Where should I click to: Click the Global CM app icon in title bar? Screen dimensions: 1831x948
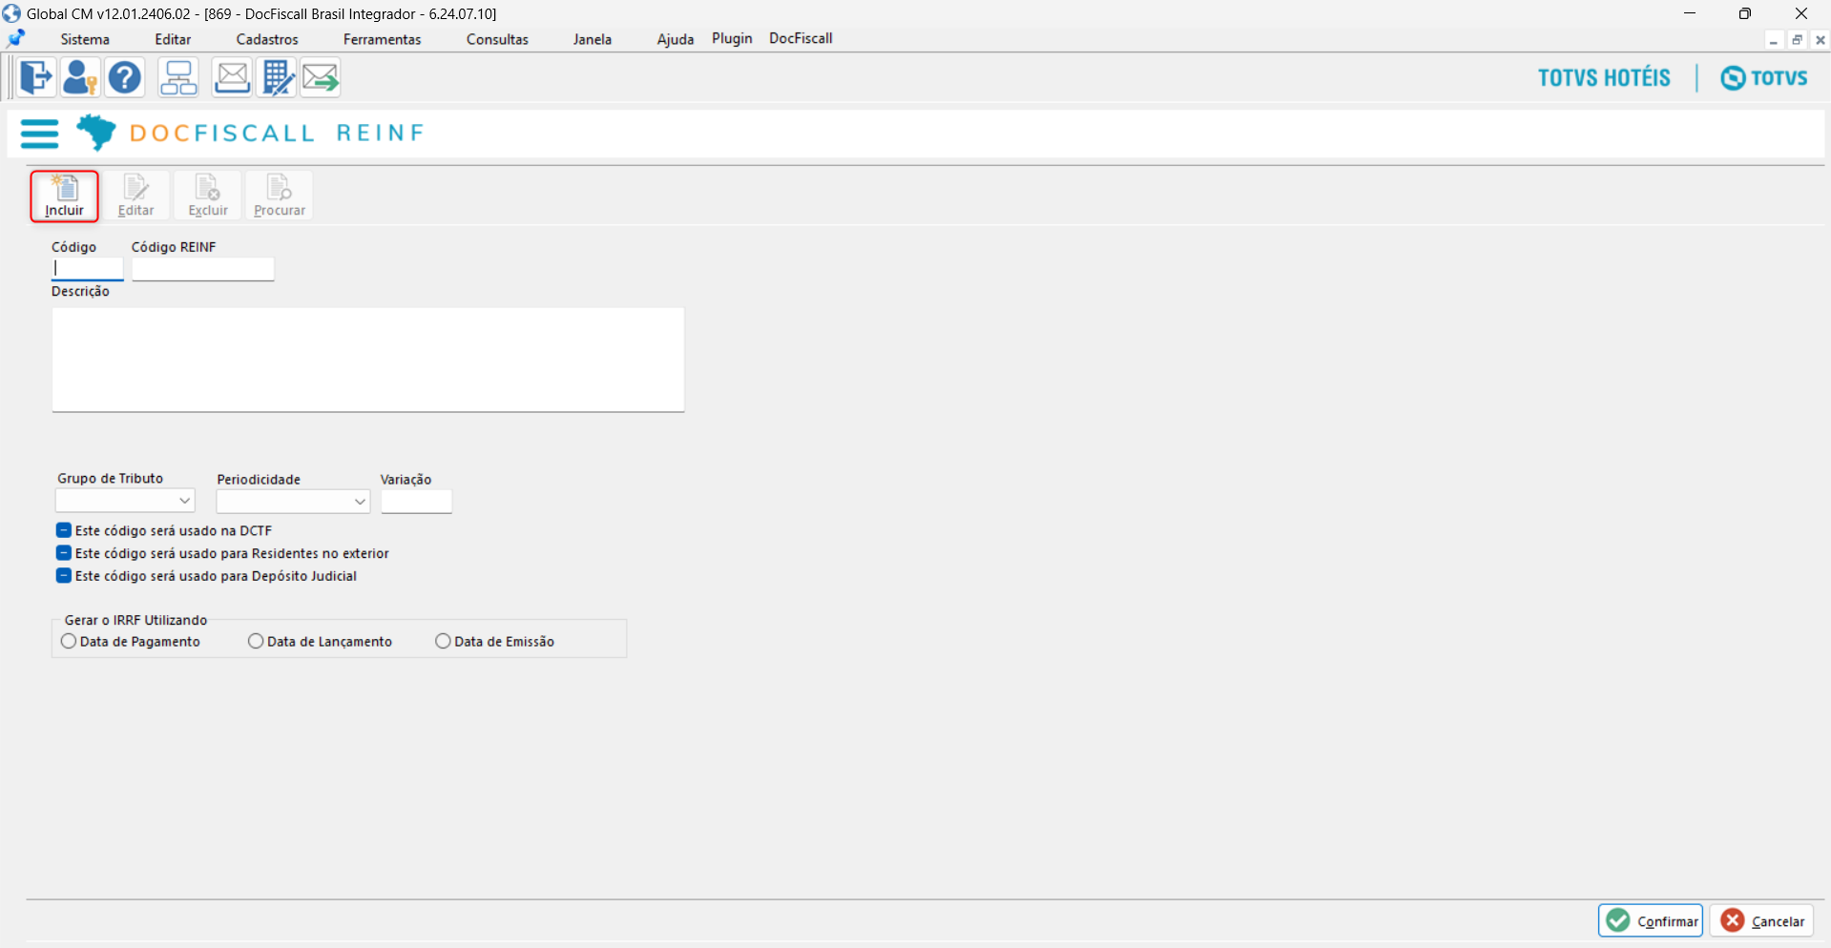pos(11,13)
